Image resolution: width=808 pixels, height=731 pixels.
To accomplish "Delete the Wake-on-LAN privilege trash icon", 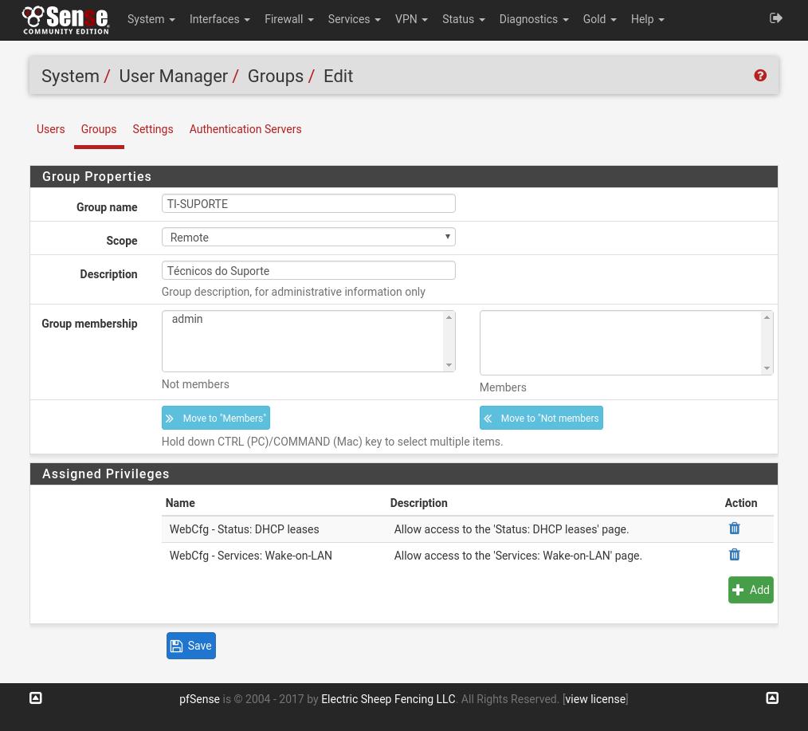I will [735, 555].
